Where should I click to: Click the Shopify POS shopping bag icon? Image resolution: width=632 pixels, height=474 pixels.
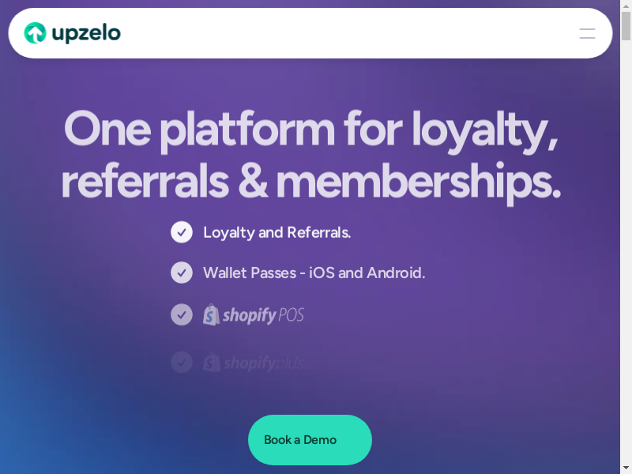tap(211, 314)
